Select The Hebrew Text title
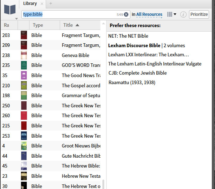This screenshot has height=189, width=215. point(81,186)
